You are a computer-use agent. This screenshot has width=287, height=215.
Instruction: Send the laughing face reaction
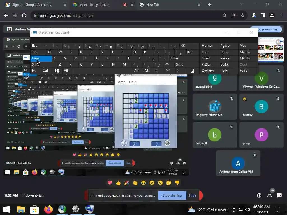(143, 183)
